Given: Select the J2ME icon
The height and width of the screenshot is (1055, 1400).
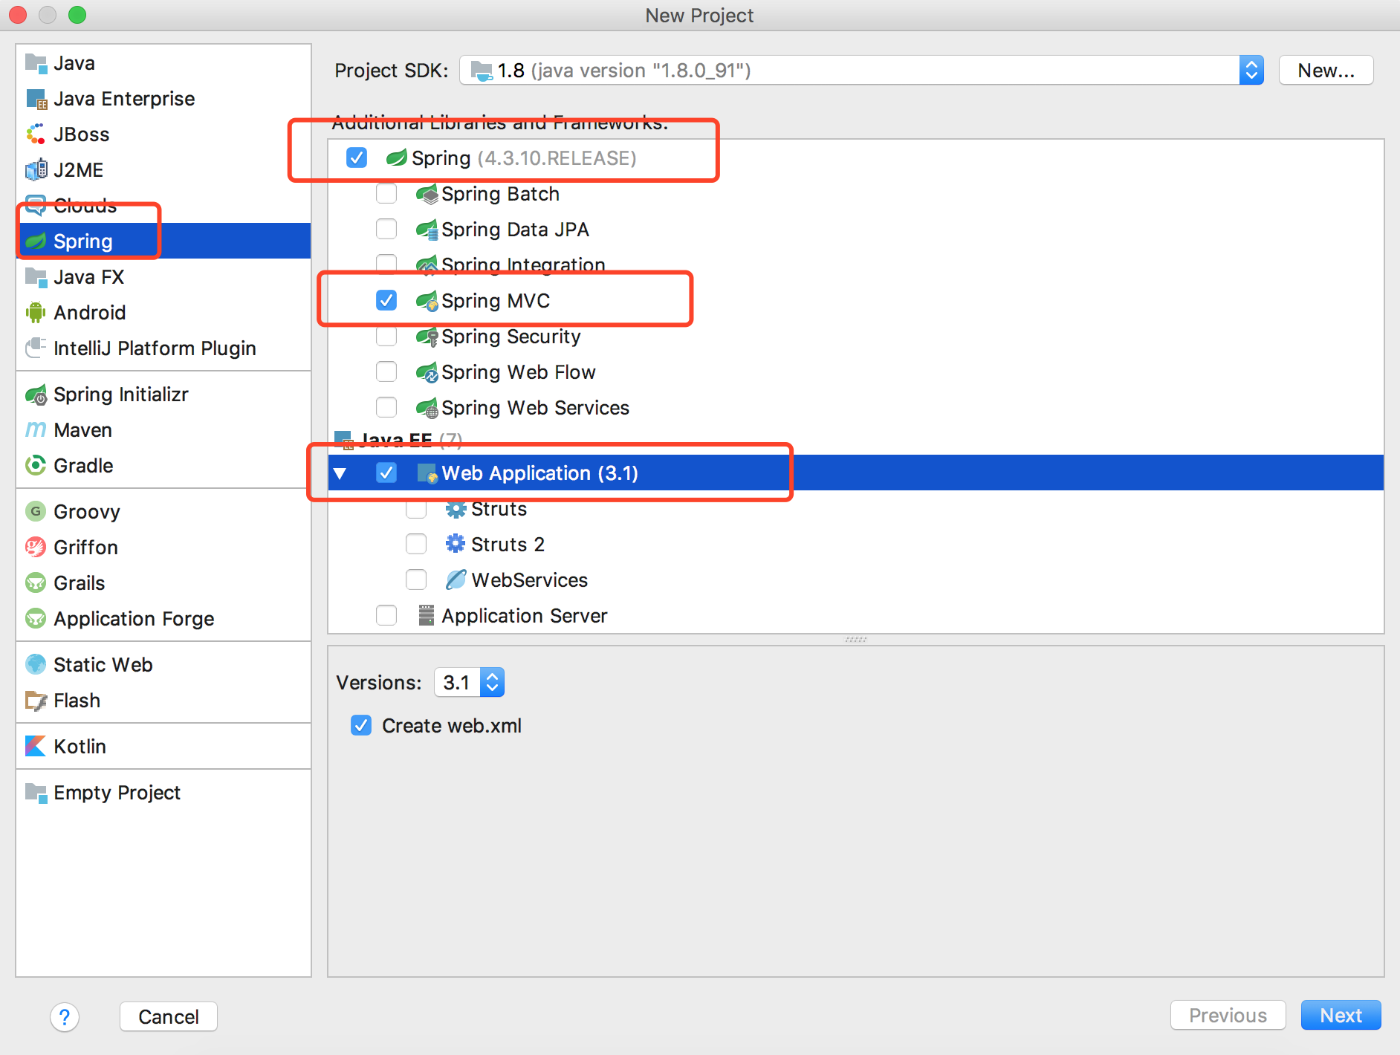Looking at the screenshot, I should 36,170.
